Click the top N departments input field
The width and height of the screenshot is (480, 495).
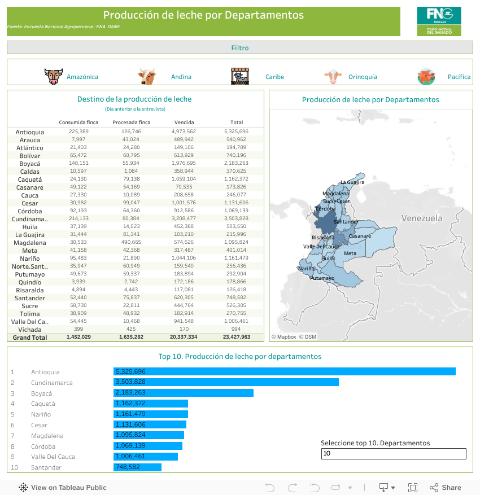coord(393,454)
